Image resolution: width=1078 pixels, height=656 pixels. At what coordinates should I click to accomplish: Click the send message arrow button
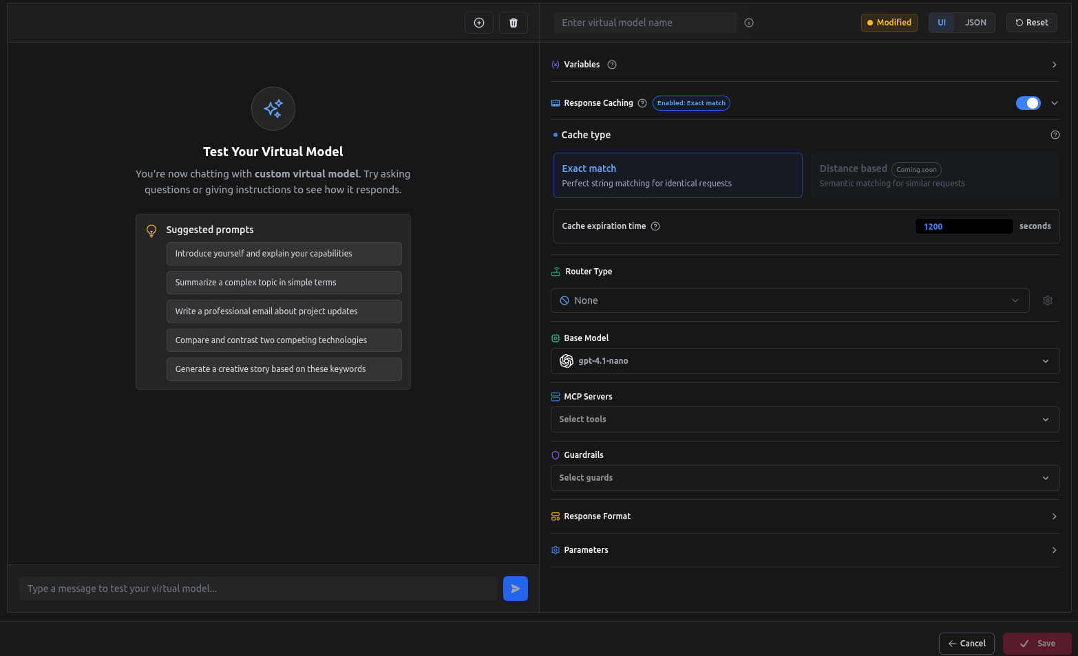click(x=515, y=589)
